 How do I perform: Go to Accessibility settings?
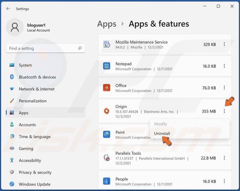(46, 160)
